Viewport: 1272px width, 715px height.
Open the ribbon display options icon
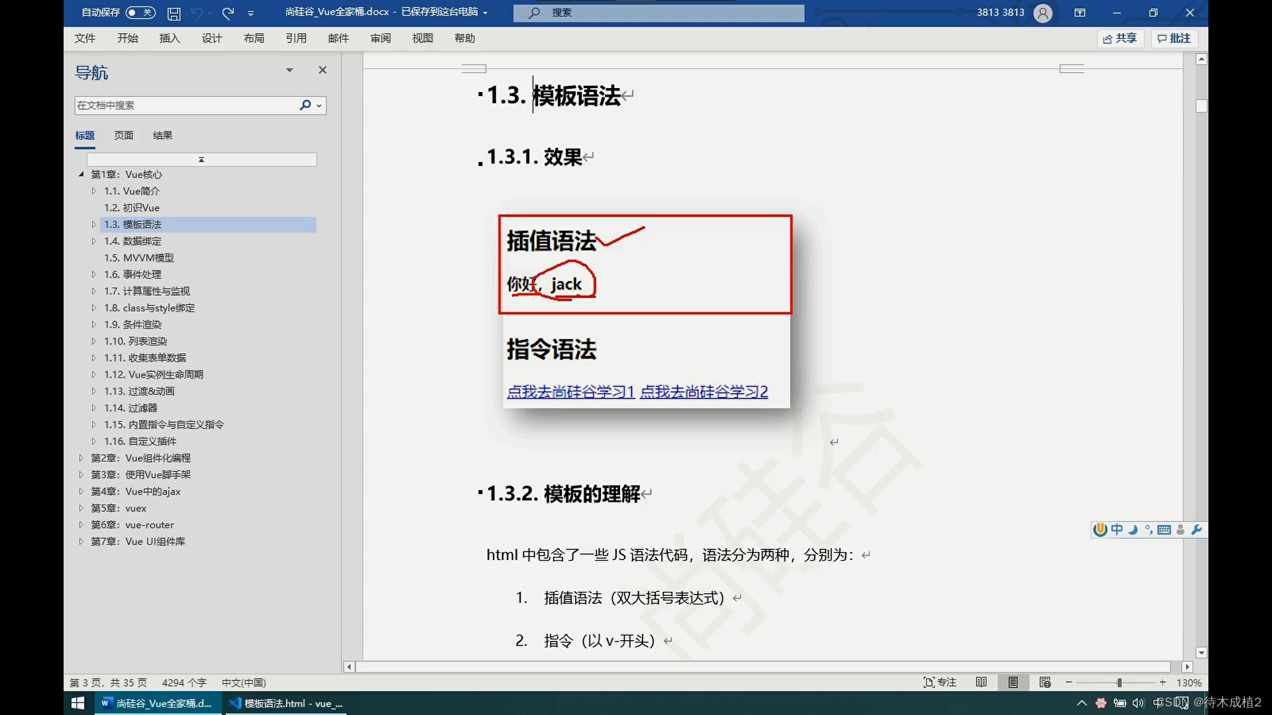pyautogui.click(x=1080, y=13)
